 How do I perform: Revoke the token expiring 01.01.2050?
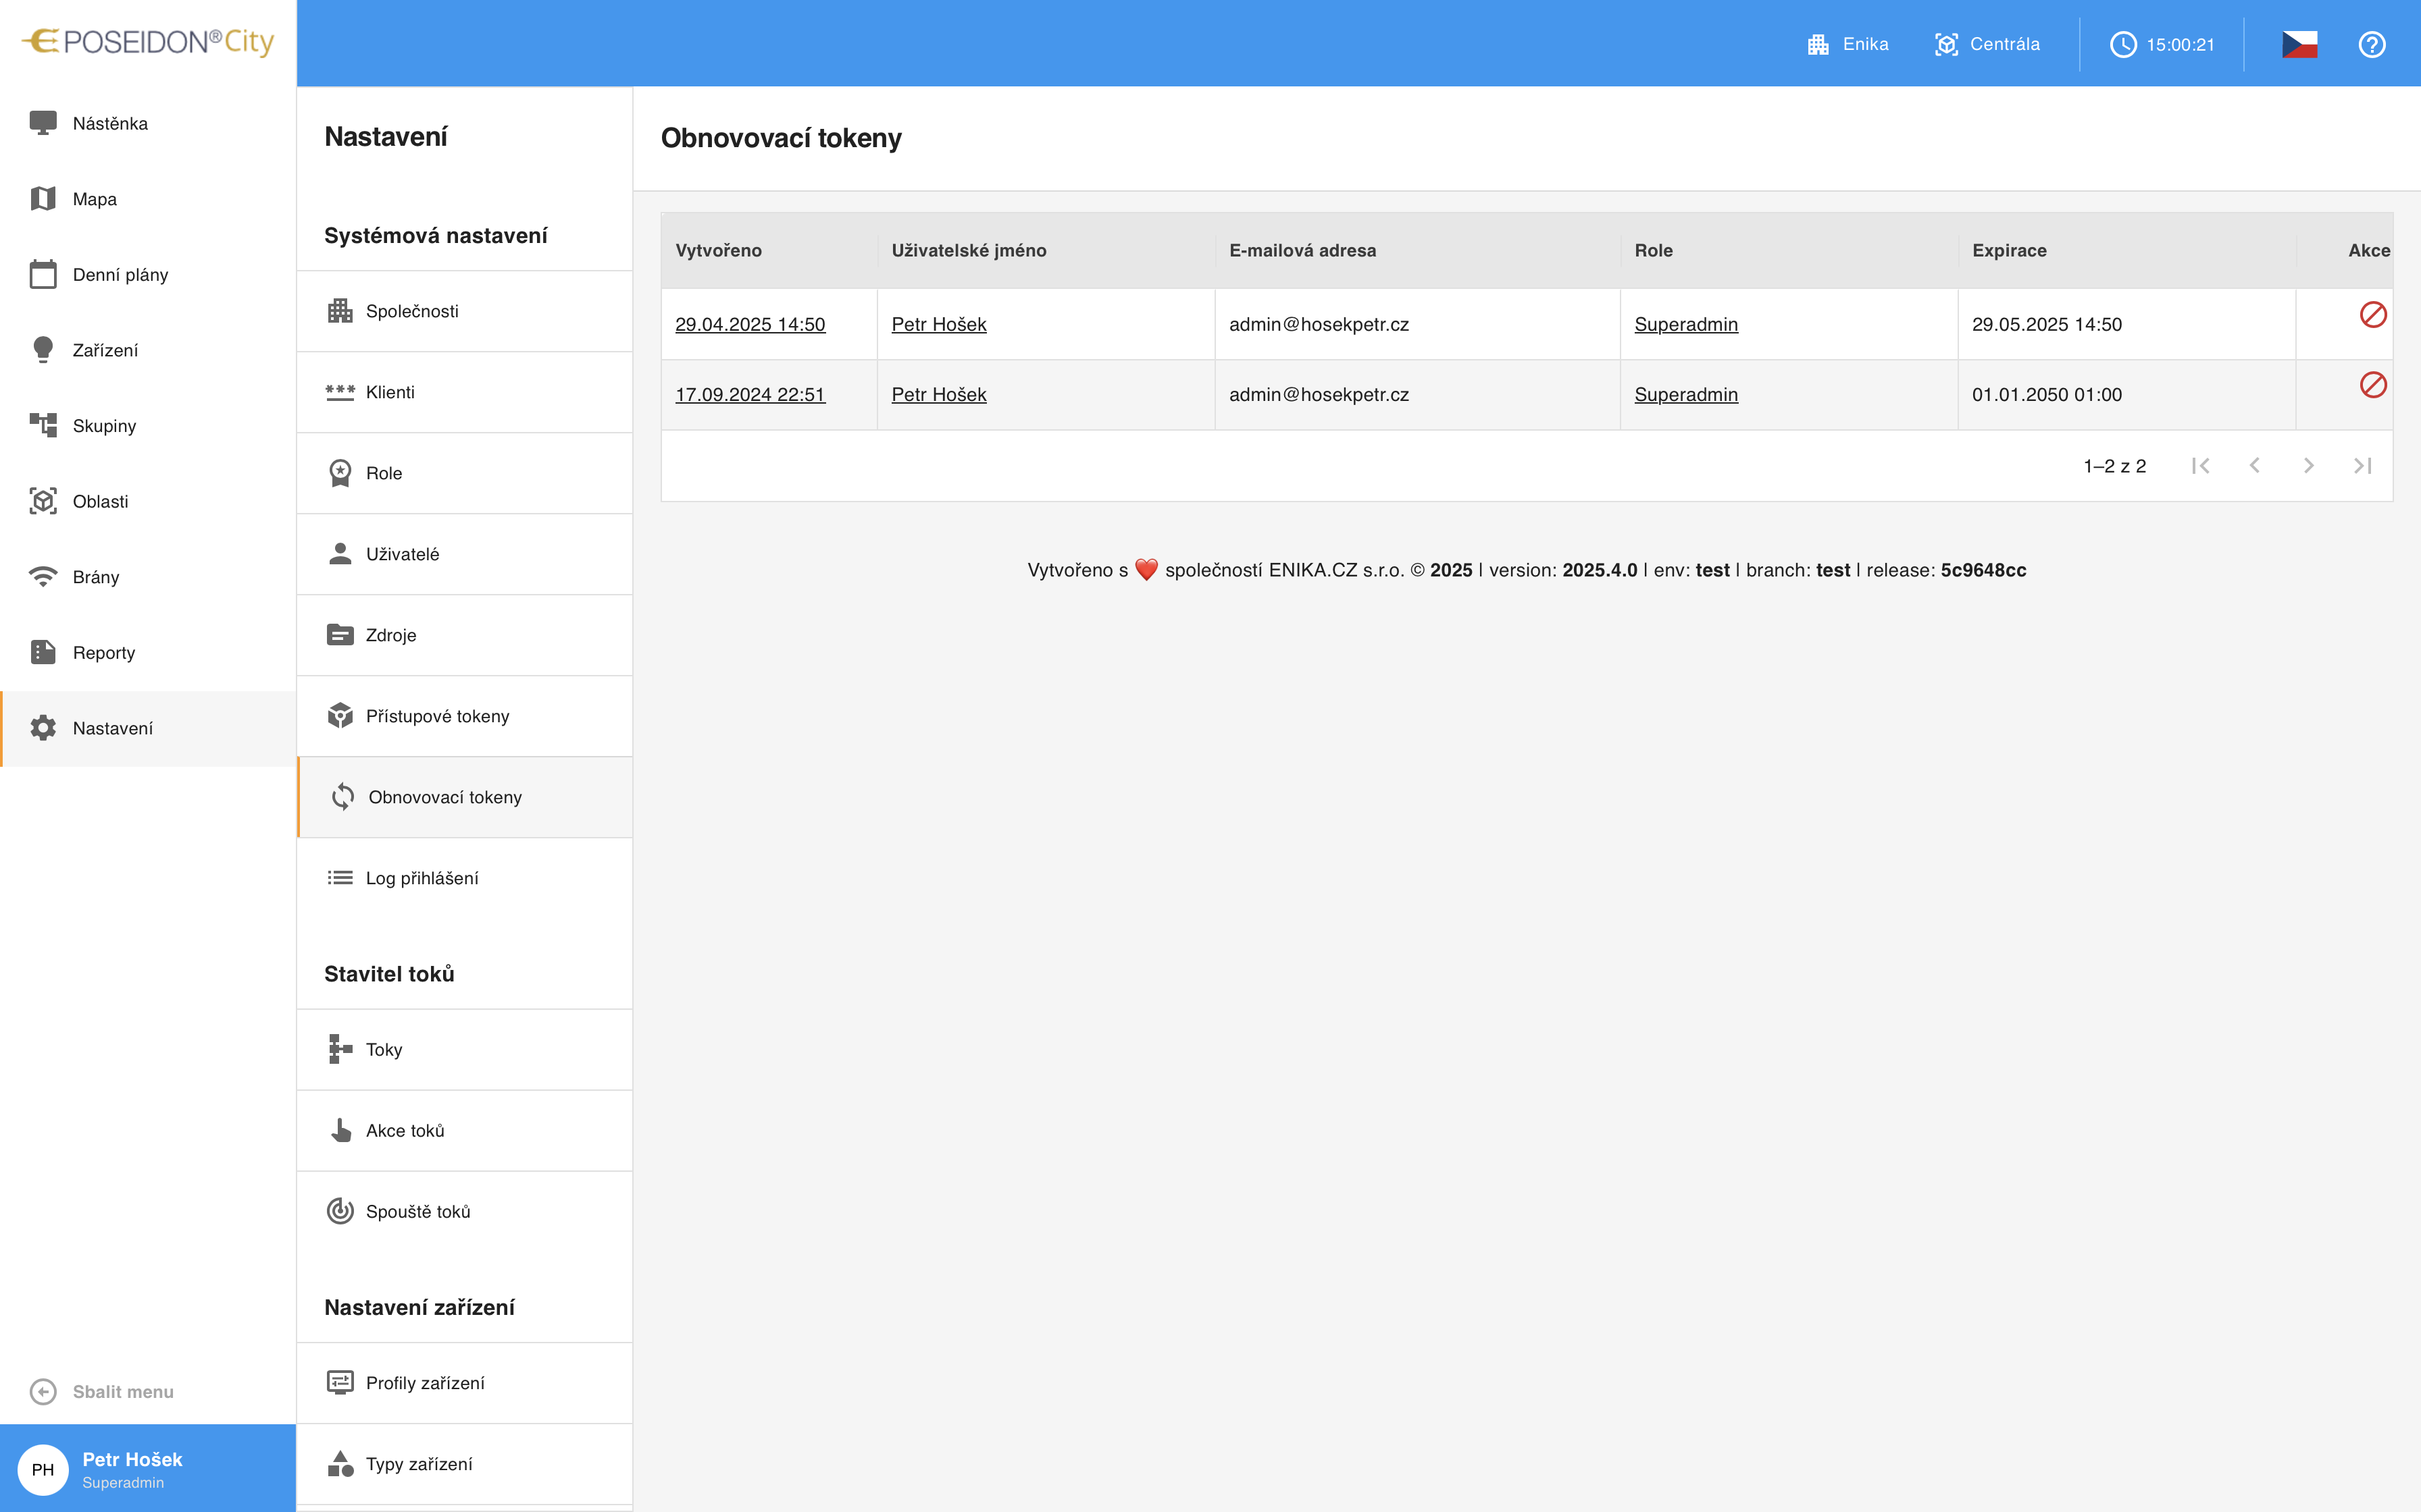(2372, 384)
